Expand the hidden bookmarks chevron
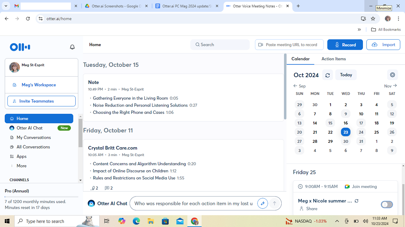 pos(359,30)
